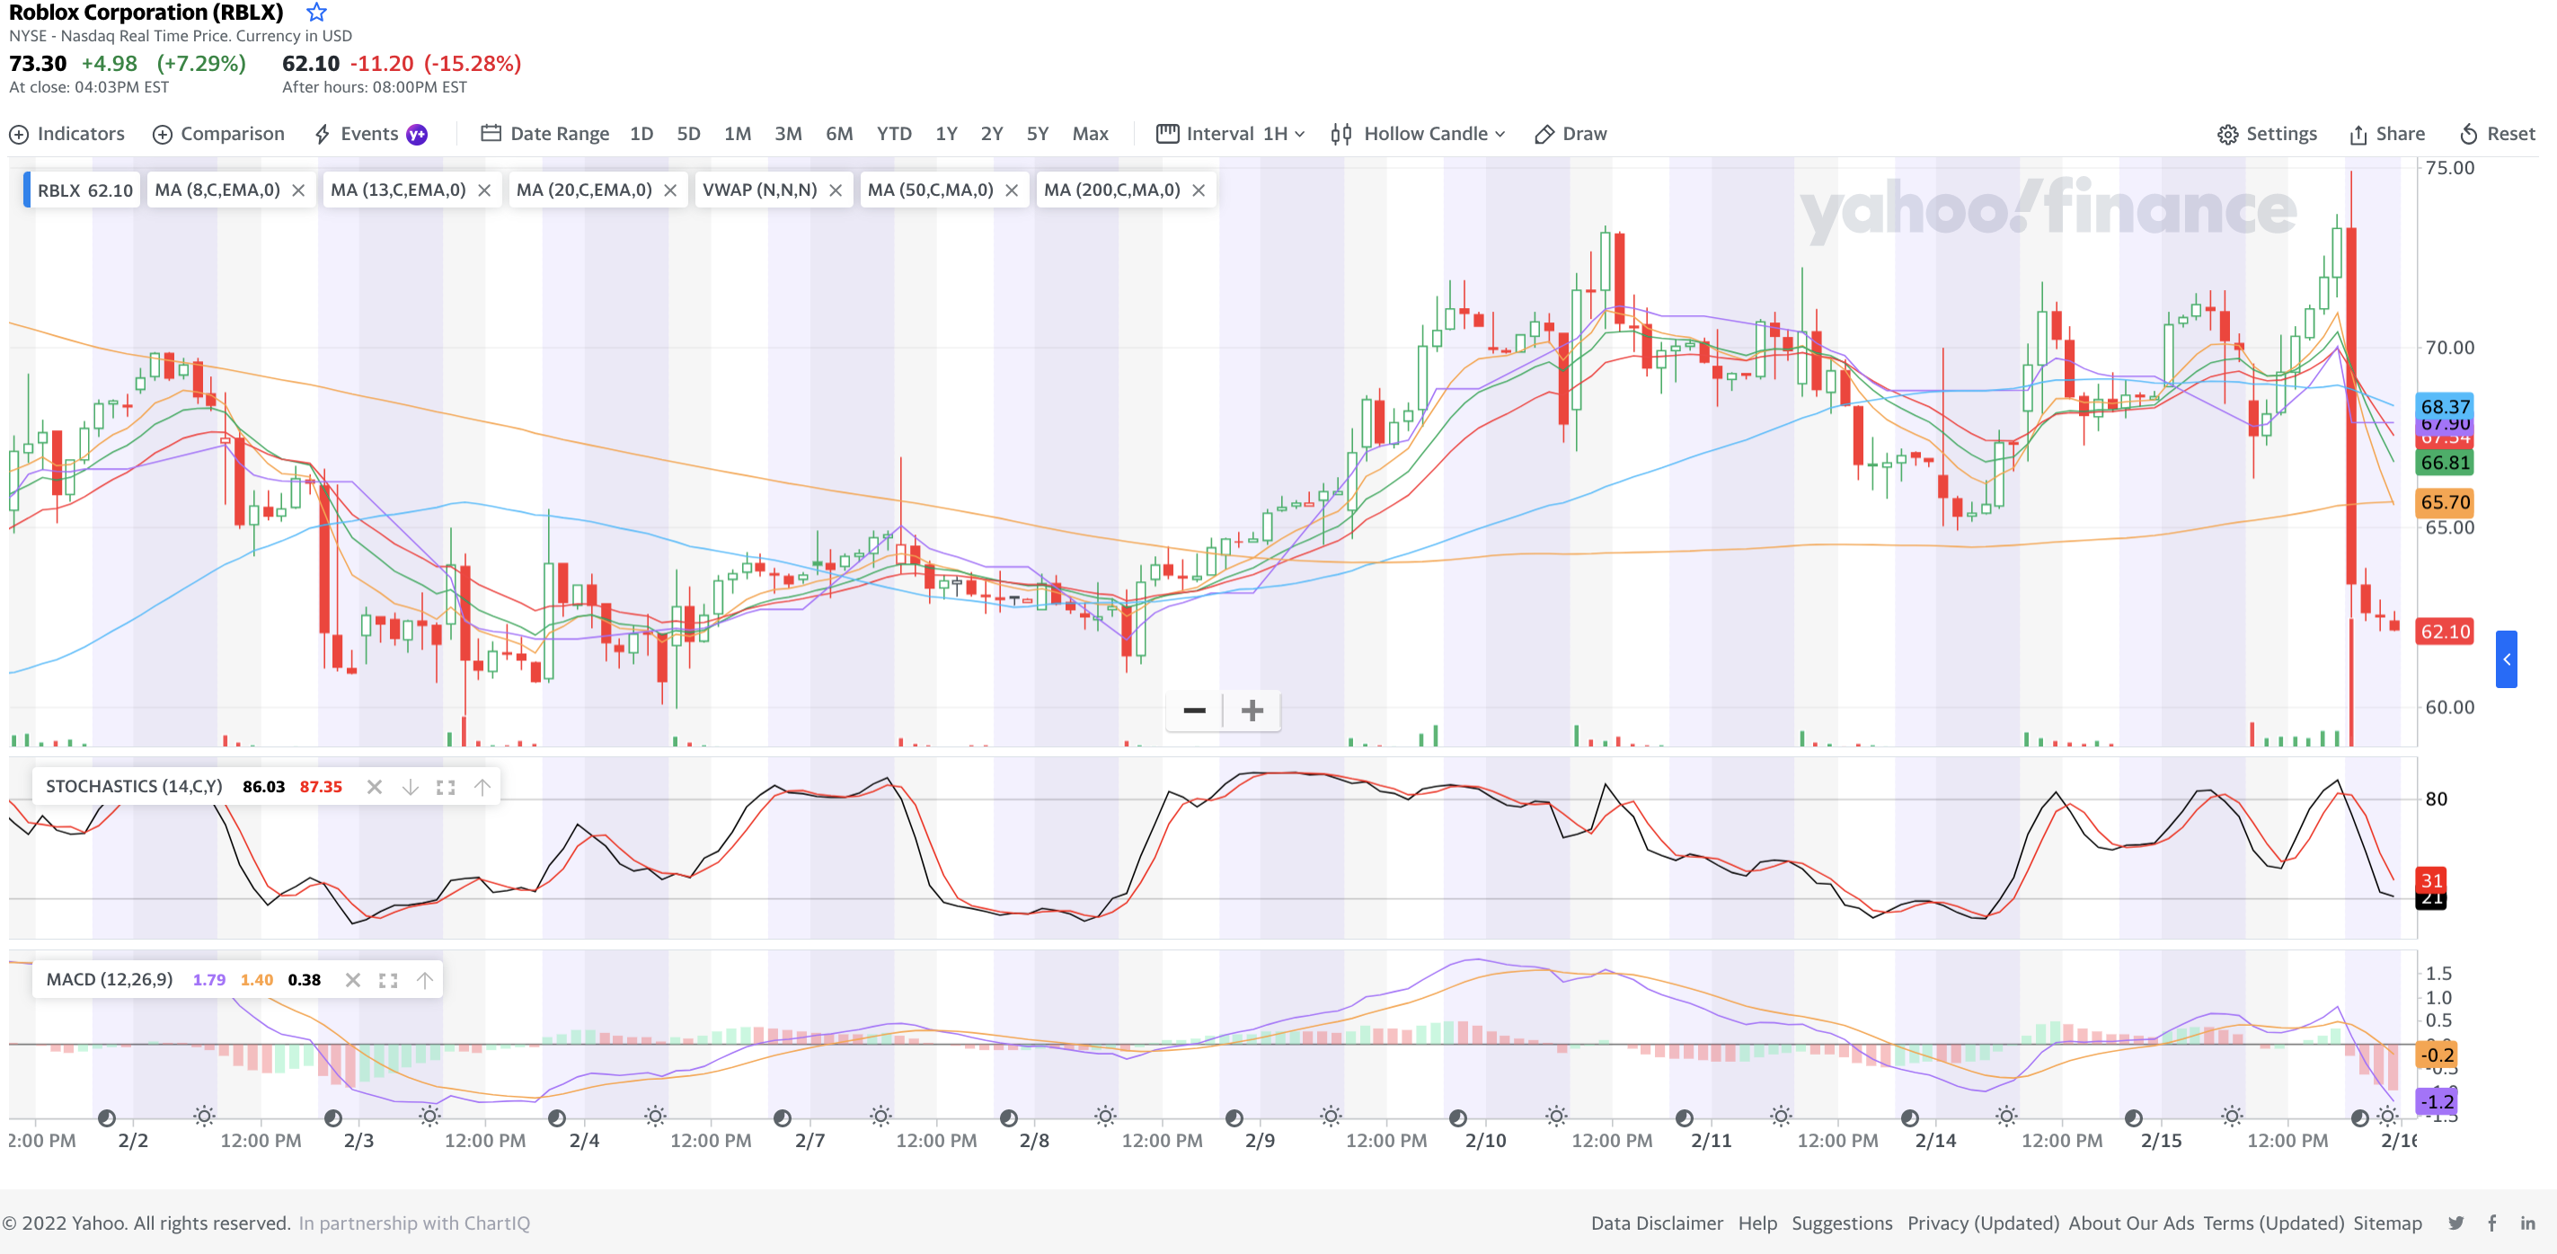The height and width of the screenshot is (1254, 2557).
Task: Expand the Interval 1H dropdown
Action: click(x=1231, y=134)
